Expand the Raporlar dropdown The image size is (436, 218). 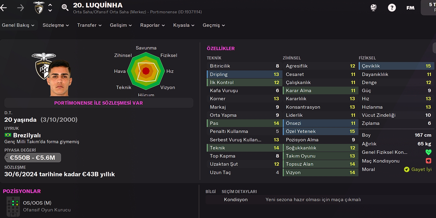click(x=152, y=25)
